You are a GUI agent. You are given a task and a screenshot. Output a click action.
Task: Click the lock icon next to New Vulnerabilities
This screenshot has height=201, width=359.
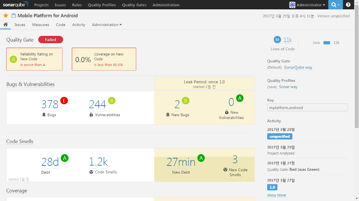227,112
